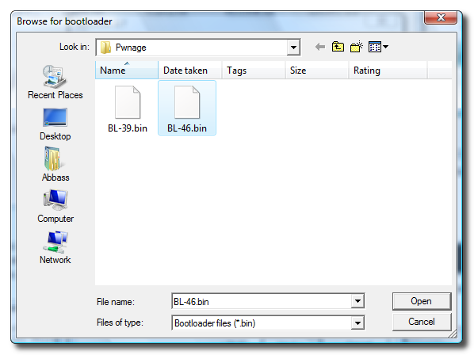
Task: Open the Views menu icon
Action: pyautogui.click(x=378, y=47)
